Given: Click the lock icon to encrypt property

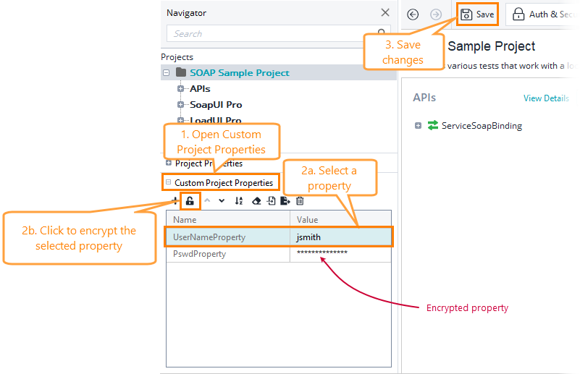Looking at the screenshot, I should 190,201.
